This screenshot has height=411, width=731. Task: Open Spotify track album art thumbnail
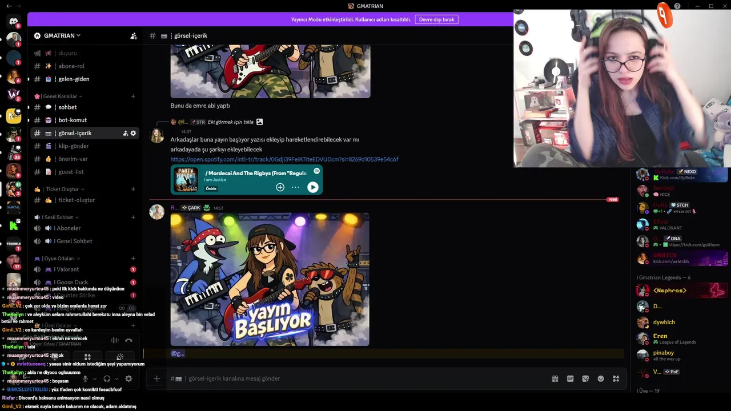[186, 180]
